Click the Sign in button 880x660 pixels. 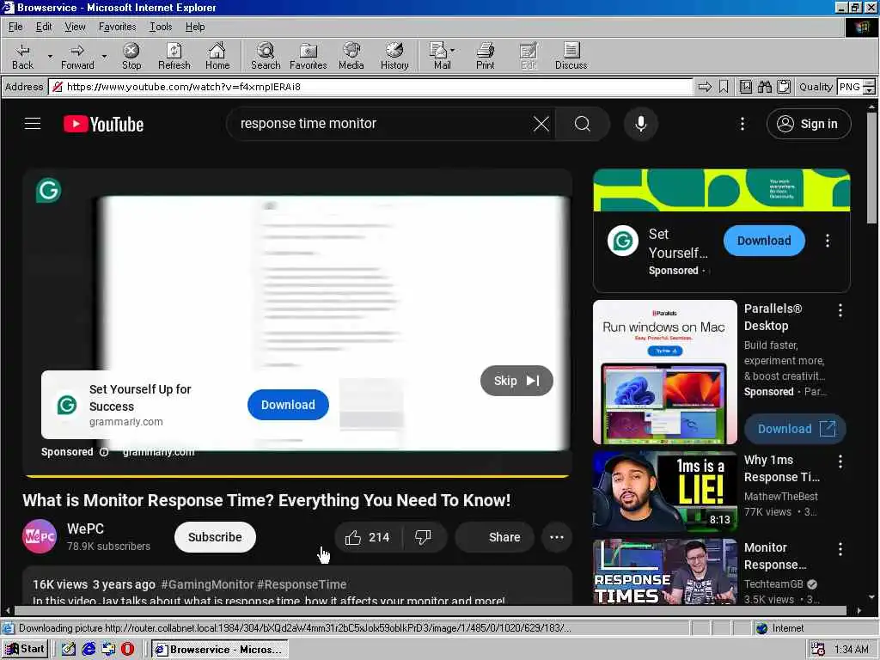[x=808, y=124]
